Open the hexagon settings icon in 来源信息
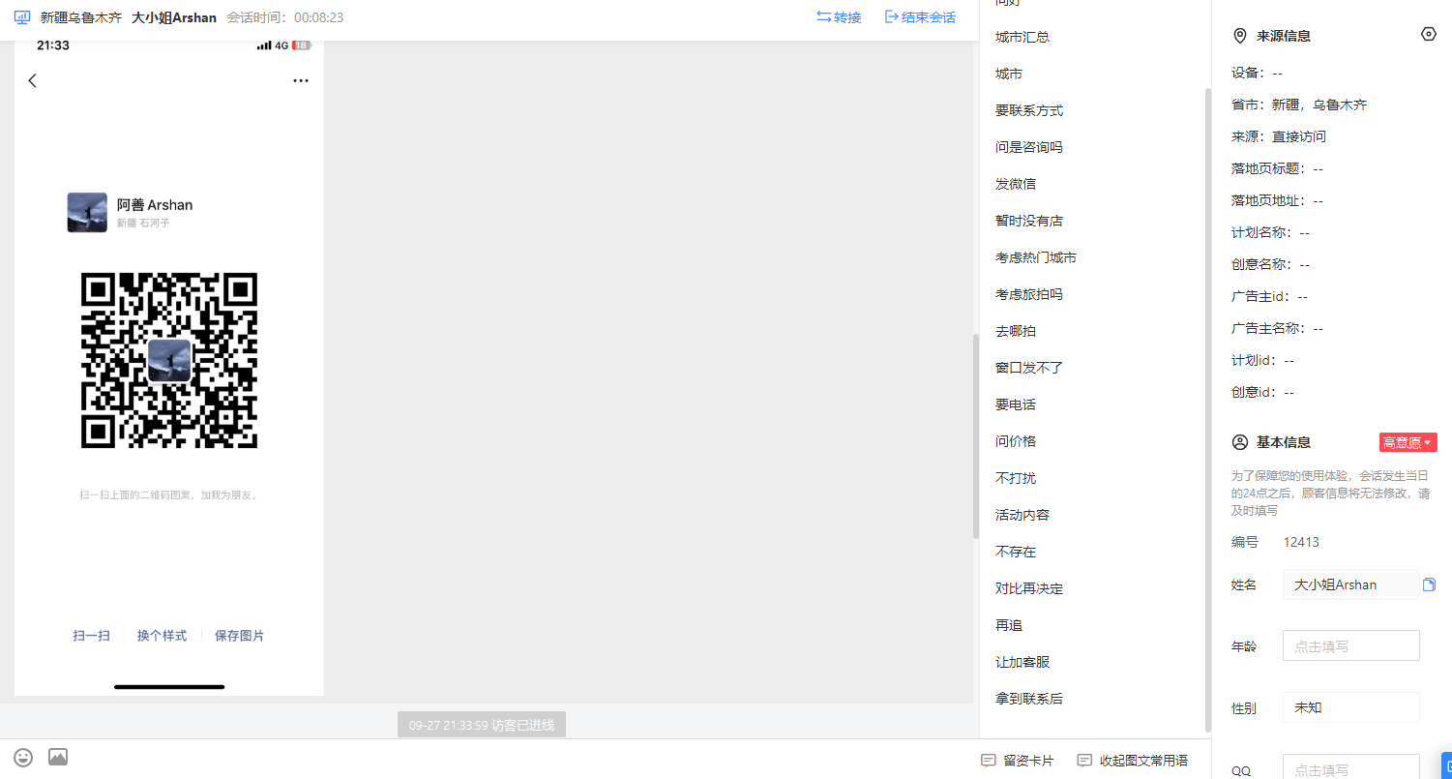This screenshot has height=779, width=1452. 1429,34
